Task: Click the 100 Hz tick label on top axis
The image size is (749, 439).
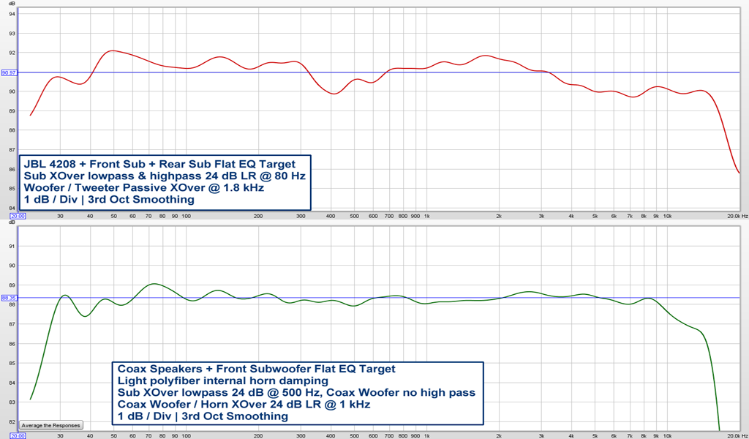Action: tap(186, 217)
